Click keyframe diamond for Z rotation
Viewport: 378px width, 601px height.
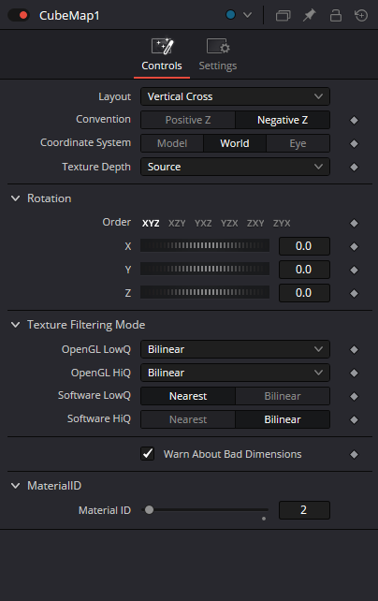click(x=355, y=293)
